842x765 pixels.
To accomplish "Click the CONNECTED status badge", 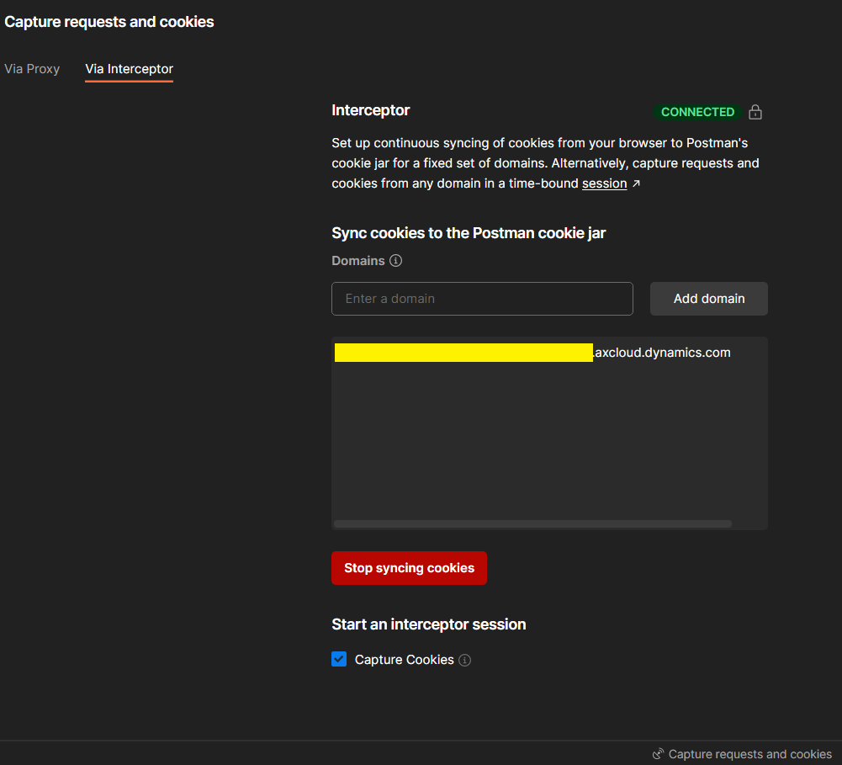I will (x=697, y=112).
